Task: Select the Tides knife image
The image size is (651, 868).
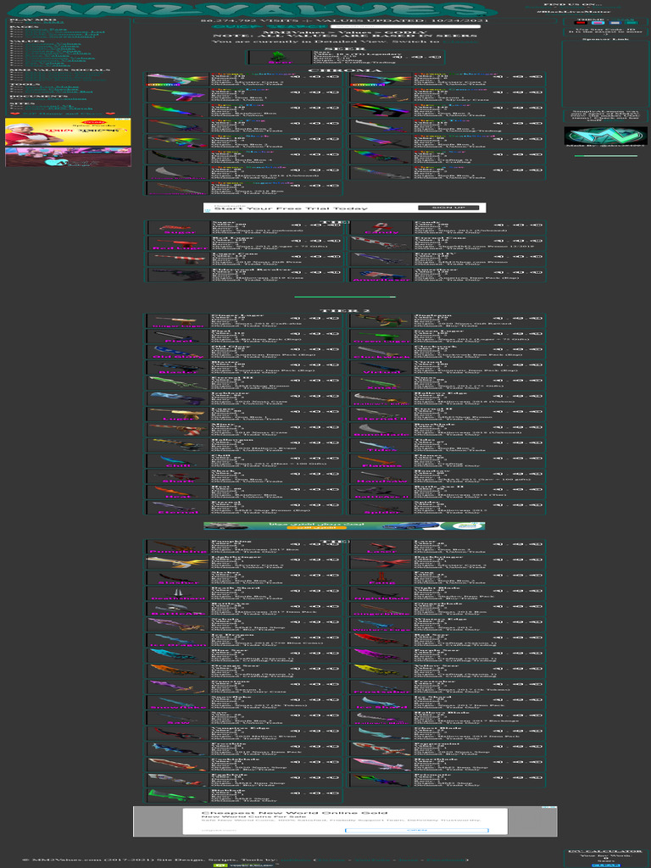Action: coord(382,446)
